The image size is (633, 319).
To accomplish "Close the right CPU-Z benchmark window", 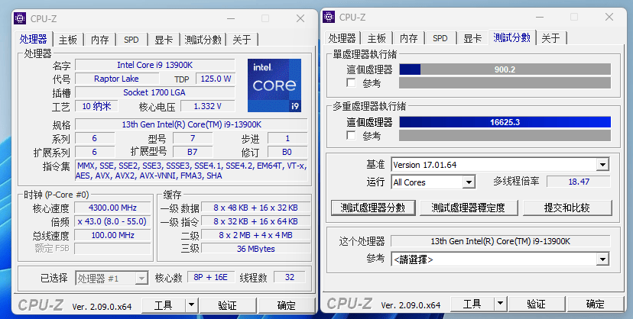I will tap(610, 18).
